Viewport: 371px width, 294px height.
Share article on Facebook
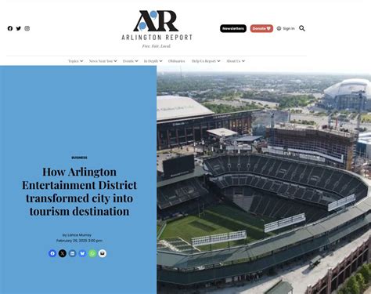(x=52, y=253)
